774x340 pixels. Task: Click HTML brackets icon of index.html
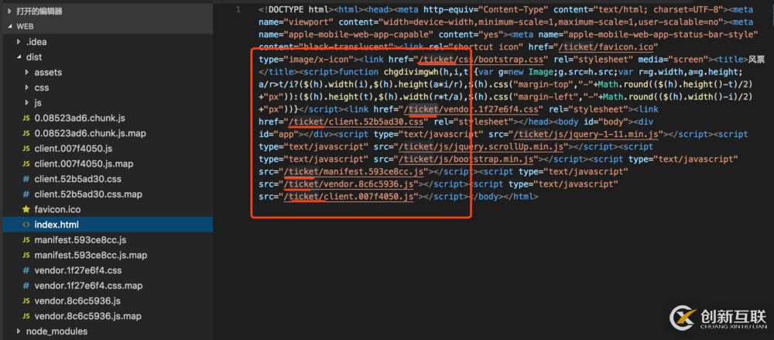click(26, 225)
